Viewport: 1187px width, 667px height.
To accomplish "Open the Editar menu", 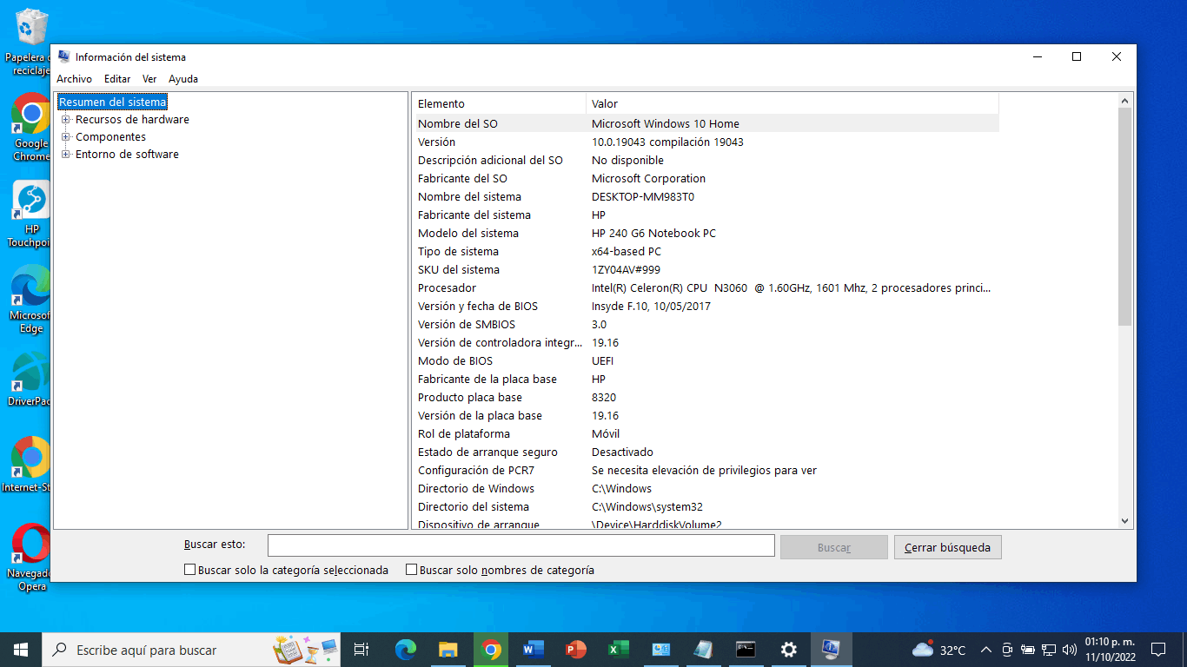I will click(x=117, y=79).
